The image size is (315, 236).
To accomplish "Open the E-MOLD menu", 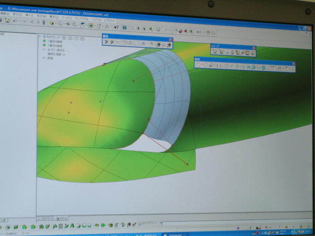I will pyautogui.click(x=109, y=20).
